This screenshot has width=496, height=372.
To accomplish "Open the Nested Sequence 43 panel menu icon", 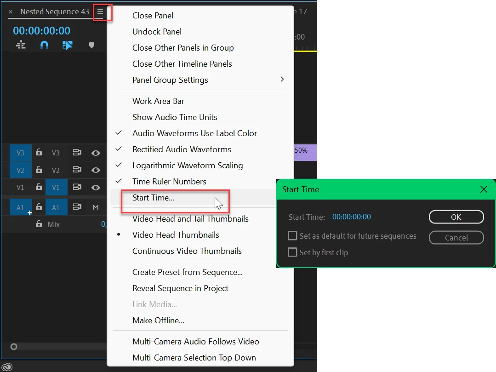I will point(100,12).
